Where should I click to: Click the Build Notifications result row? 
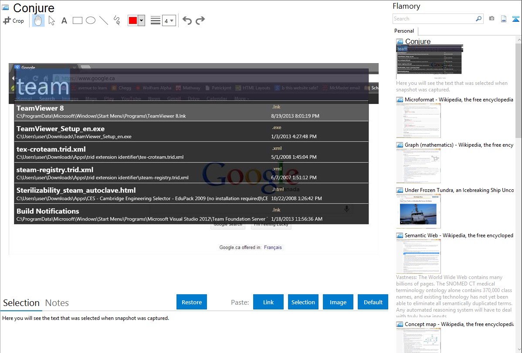[191, 215]
